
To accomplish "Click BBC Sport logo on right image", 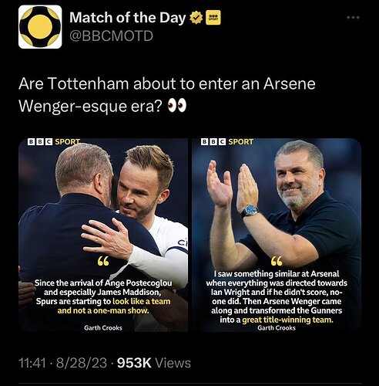I will [x=227, y=142].
